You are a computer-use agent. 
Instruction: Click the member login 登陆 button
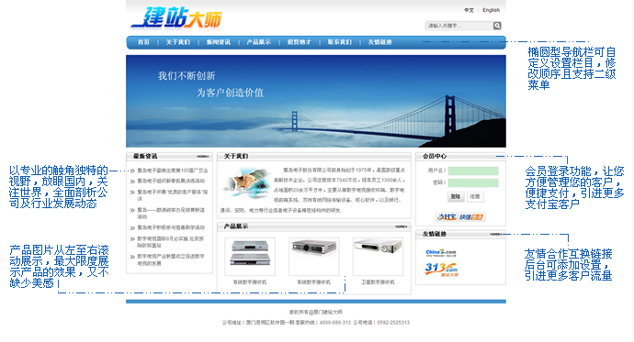(455, 196)
